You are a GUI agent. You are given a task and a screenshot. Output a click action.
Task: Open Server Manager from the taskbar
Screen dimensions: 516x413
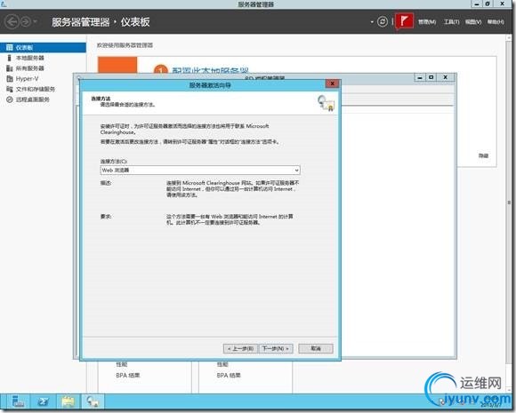pyautogui.click(x=18, y=401)
